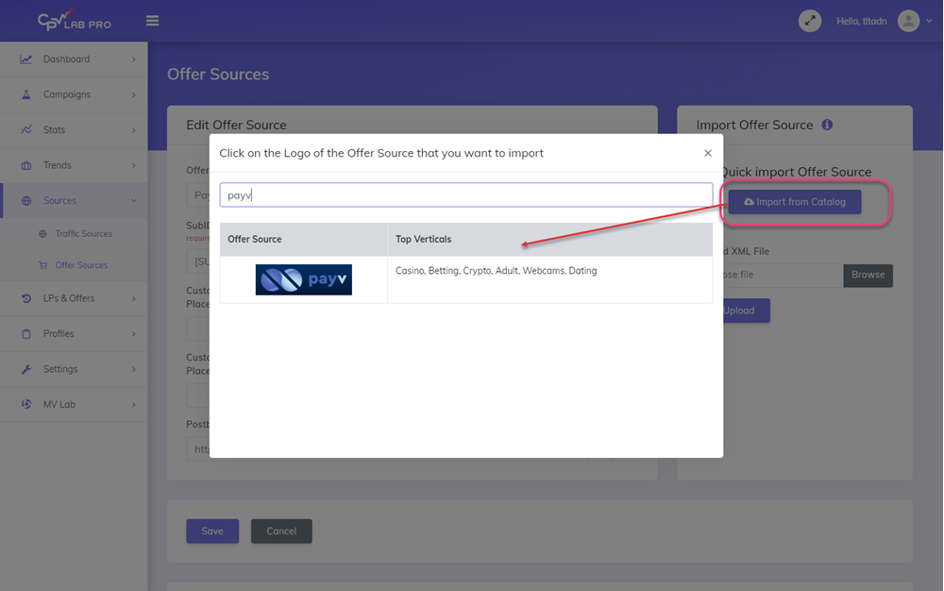944x591 pixels.
Task: Click the Dashboard chart icon
Action: click(x=25, y=59)
